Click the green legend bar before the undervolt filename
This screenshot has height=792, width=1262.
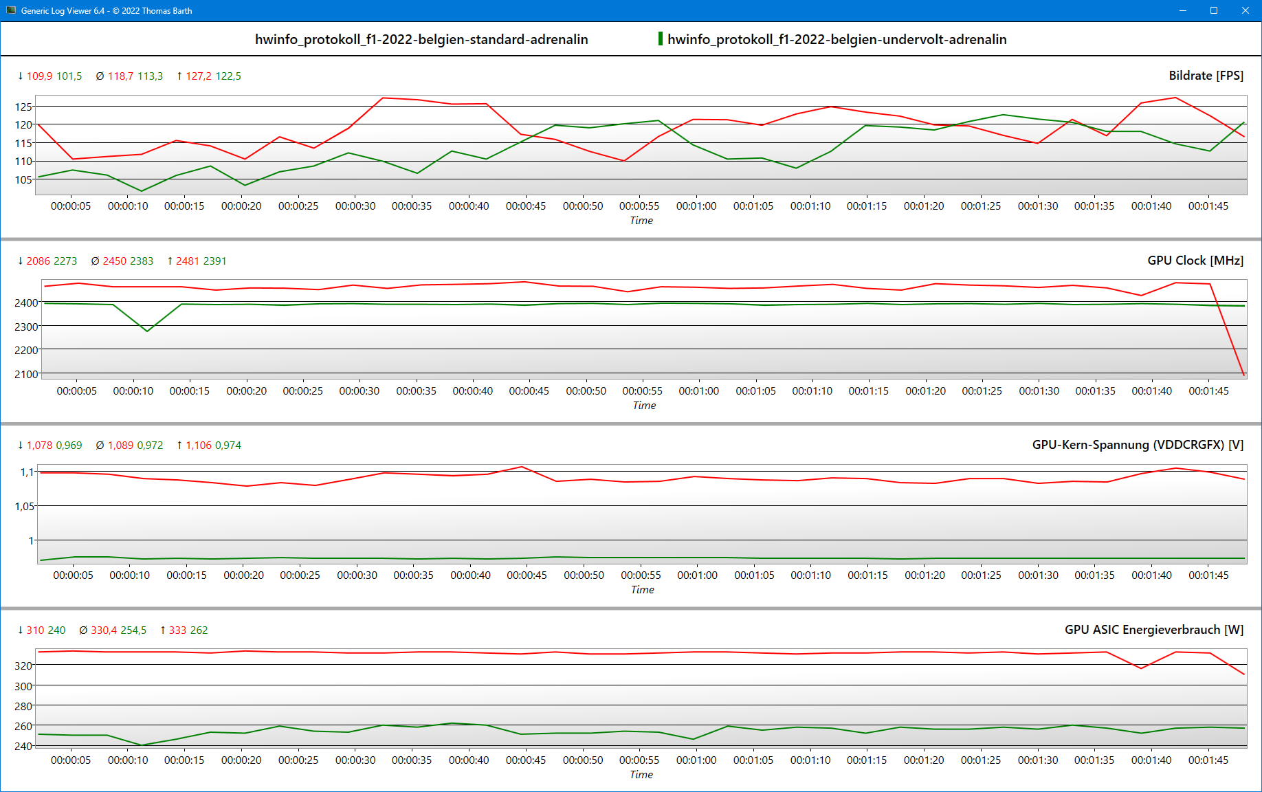(661, 39)
